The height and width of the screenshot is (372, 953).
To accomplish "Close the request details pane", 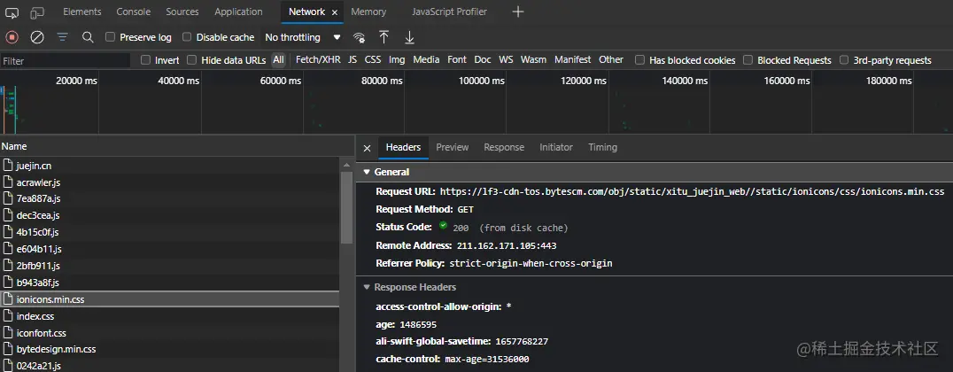I will (x=367, y=148).
